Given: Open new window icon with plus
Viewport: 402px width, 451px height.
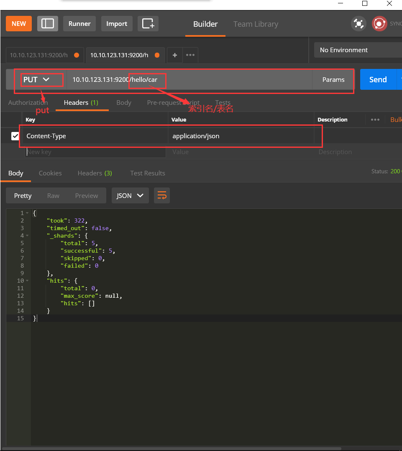Looking at the screenshot, I should point(148,23).
